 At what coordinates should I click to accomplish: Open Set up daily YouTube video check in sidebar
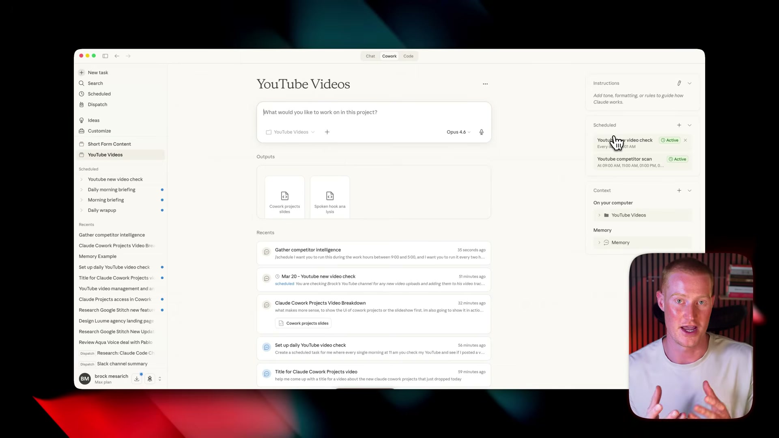coord(114,267)
